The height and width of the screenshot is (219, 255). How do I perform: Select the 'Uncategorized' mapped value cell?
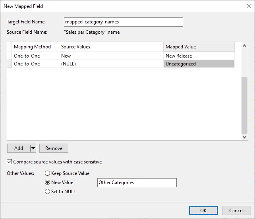point(199,64)
